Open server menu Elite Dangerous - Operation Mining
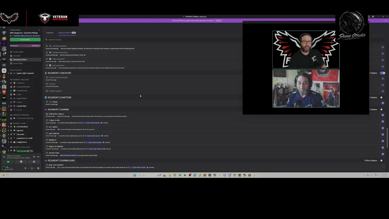389x219 pixels. click(x=24, y=33)
